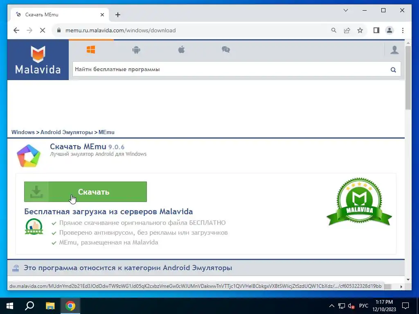
Task: Open the user account icon on Malavida
Action: [394, 50]
